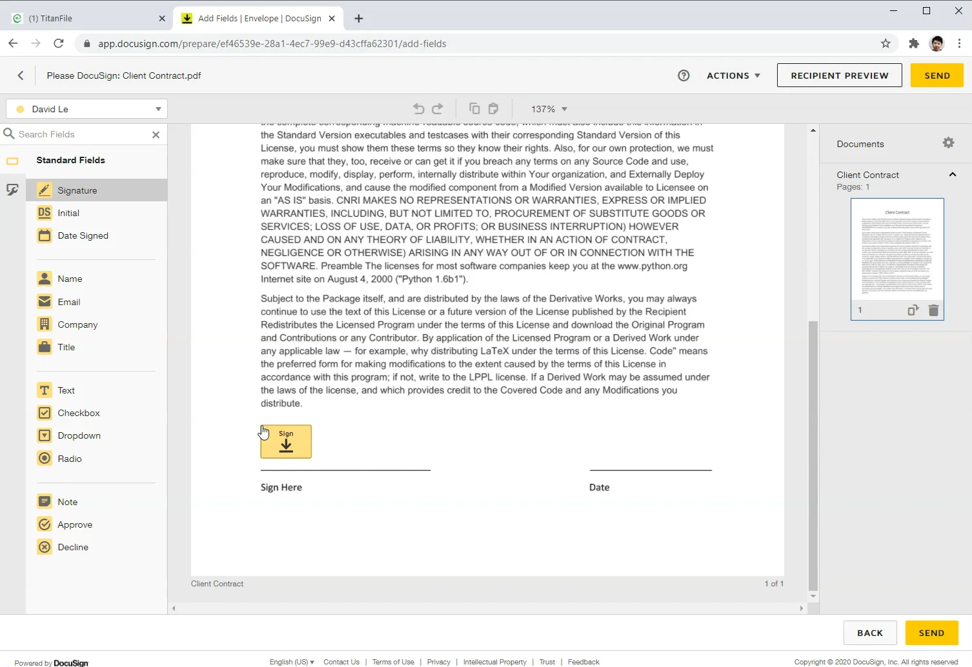Click the undo arrow in toolbar
The width and height of the screenshot is (972, 667).
tap(419, 109)
